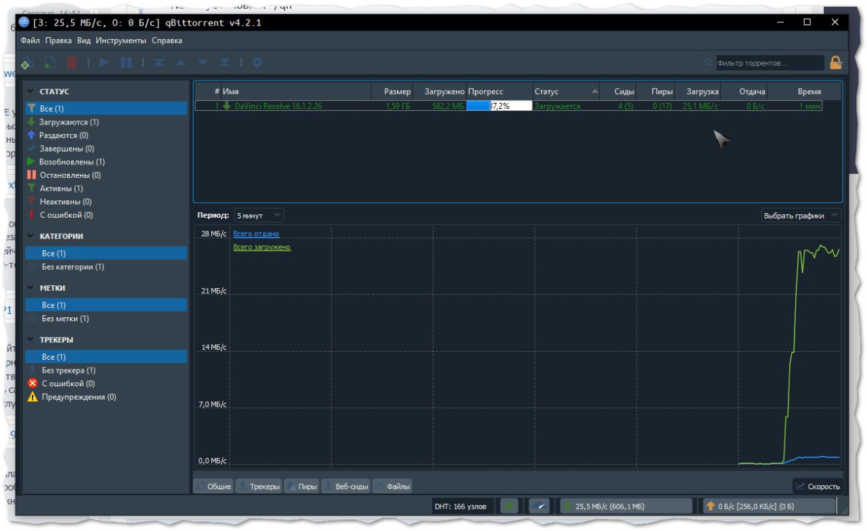The image size is (867, 531).
Task: Click in the Фильтр торрентов search field
Action: (769, 63)
